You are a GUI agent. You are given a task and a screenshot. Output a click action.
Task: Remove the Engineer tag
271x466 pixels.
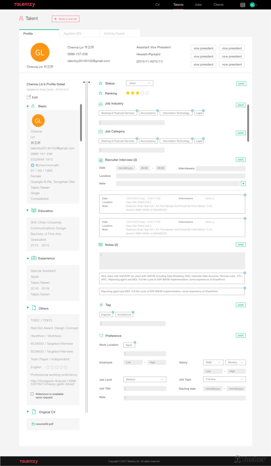tap(113, 312)
